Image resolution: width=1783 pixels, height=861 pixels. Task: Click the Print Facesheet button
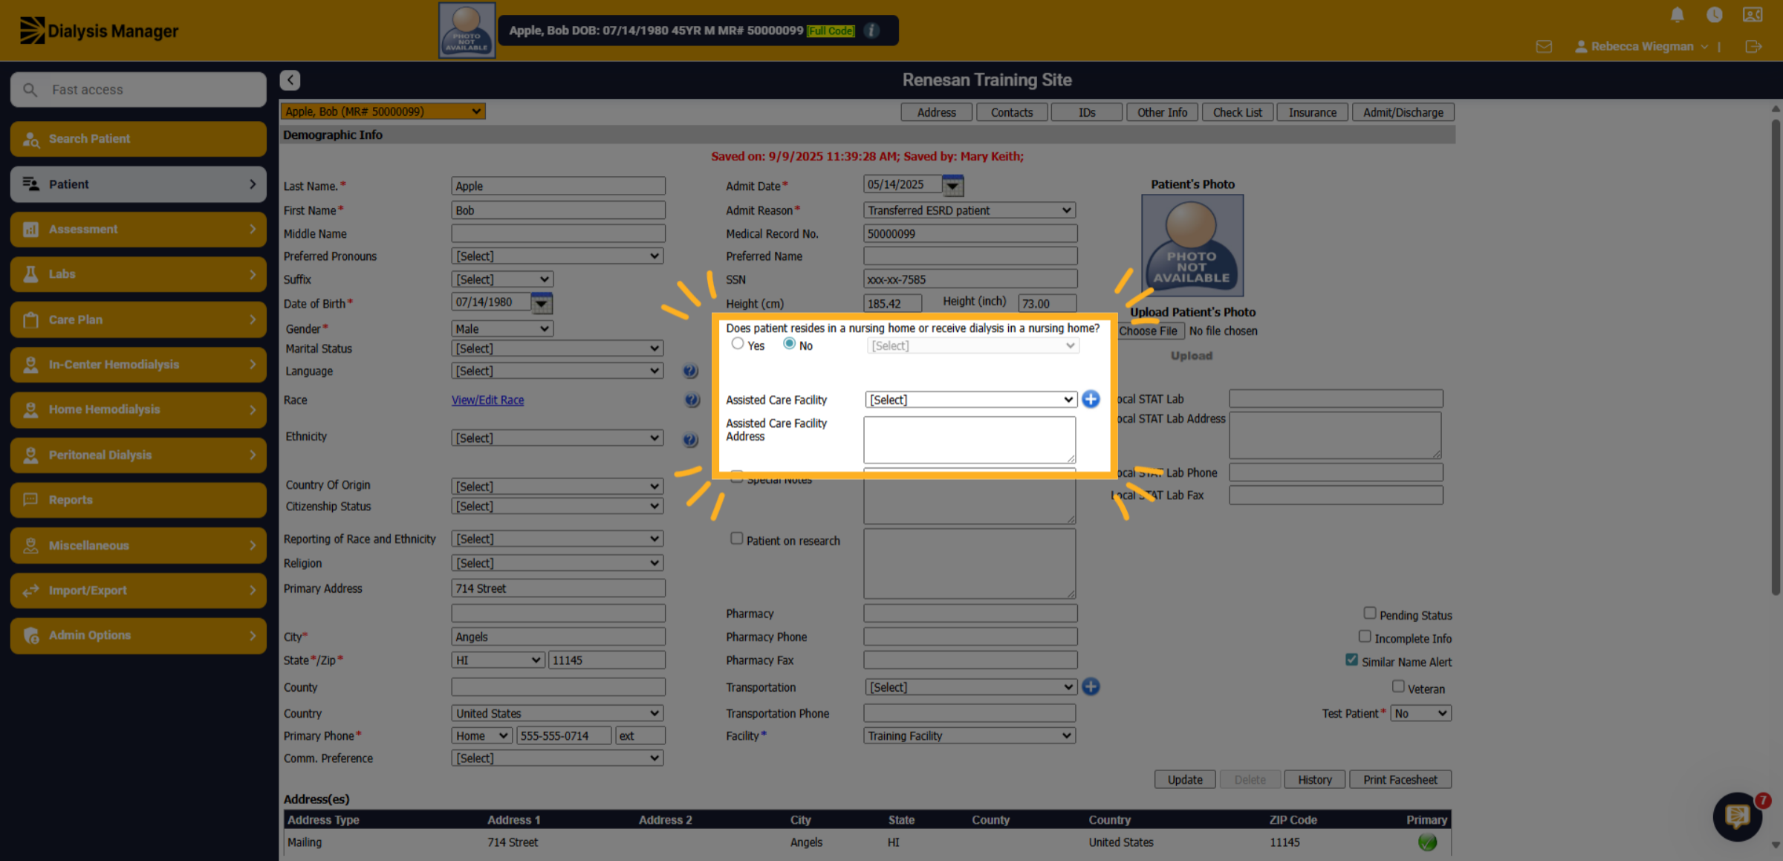[1400, 779]
